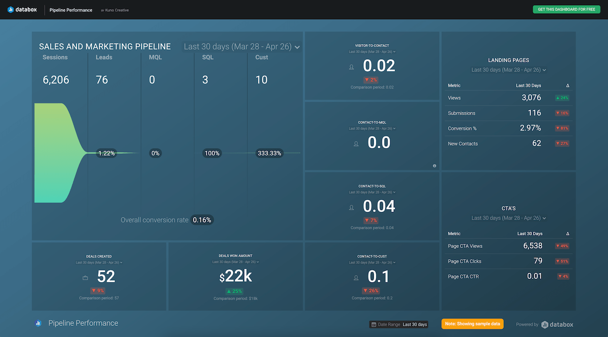Open the Deals Won Amount date range dropdown
The height and width of the screenshot is (337, 608).
[x=236, y=262]
